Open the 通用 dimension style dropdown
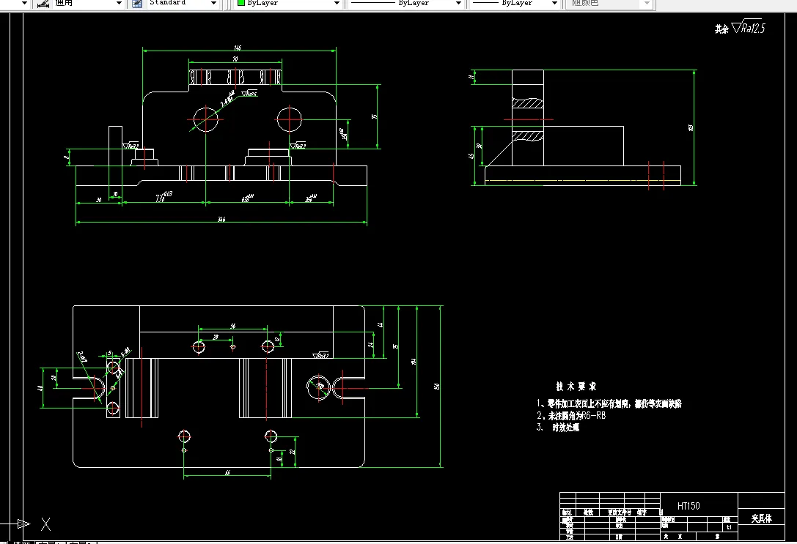Viewport: 797px width, 544px height. [x=119, y=3]
